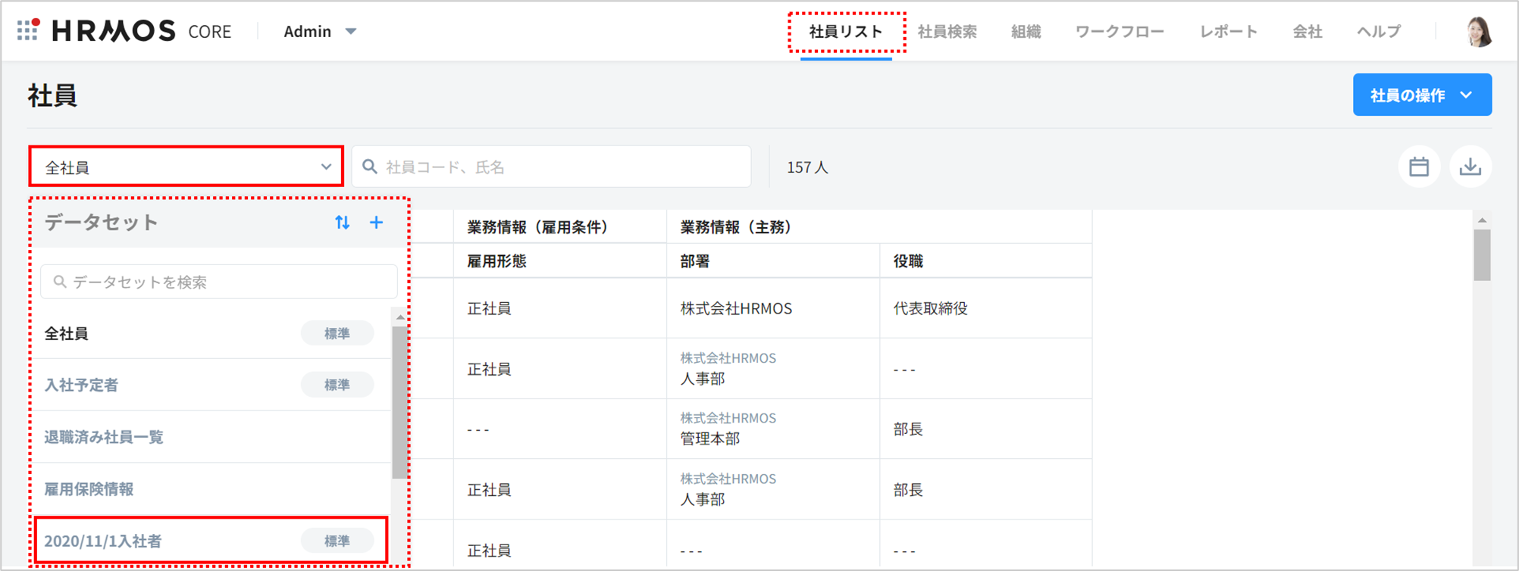The width and height of the screenshot is (1519, 571).
Task: Open the user profile avatar
Action: [x=1478, y=32]
